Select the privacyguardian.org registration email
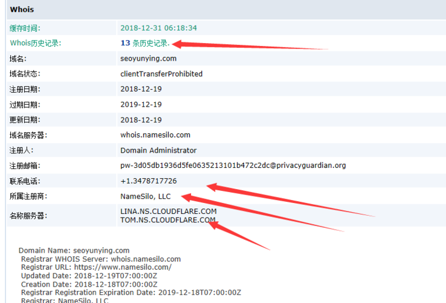The height and width of the screenshot is (303, 446). point(233,165)
